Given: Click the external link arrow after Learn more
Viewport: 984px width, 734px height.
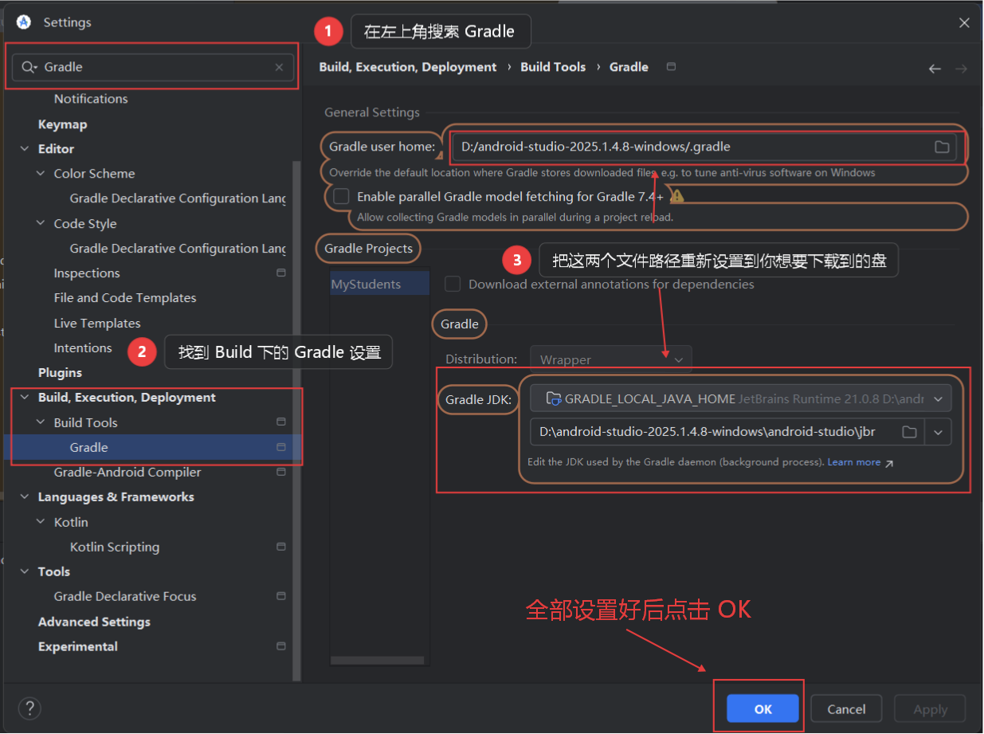Looking at the screenshot, I should (x=889, y=463).
